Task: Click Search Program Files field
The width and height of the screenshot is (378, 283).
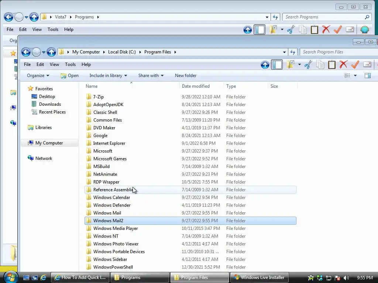Action: pyautogui.click(x=339, y=52)
